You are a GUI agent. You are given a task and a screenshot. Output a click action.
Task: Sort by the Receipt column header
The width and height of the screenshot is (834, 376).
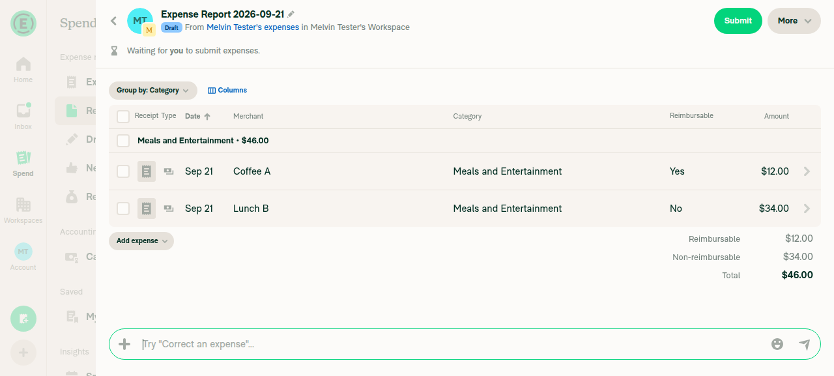[x=147, y=115]
